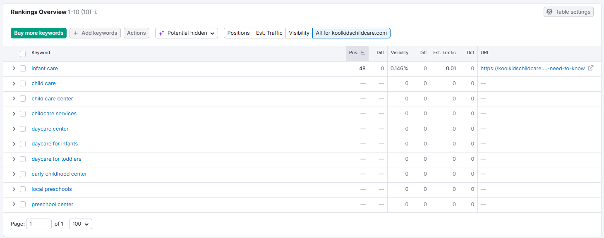The height and width of the screenshot is (238, 604).
Task: Click the position value 48
Action: pos(362,69)
